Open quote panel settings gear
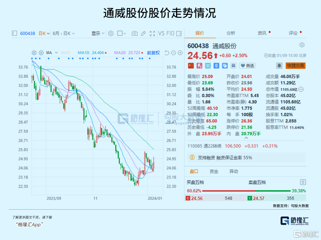 point(302,45)
